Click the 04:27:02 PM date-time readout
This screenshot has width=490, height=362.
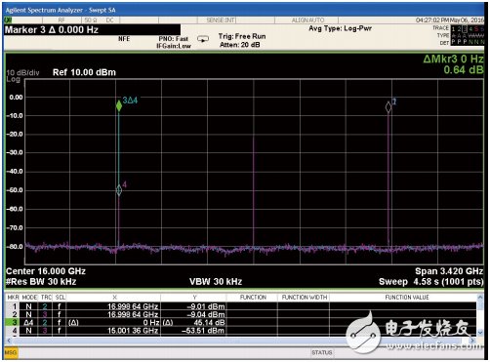[x=450, y=20]
